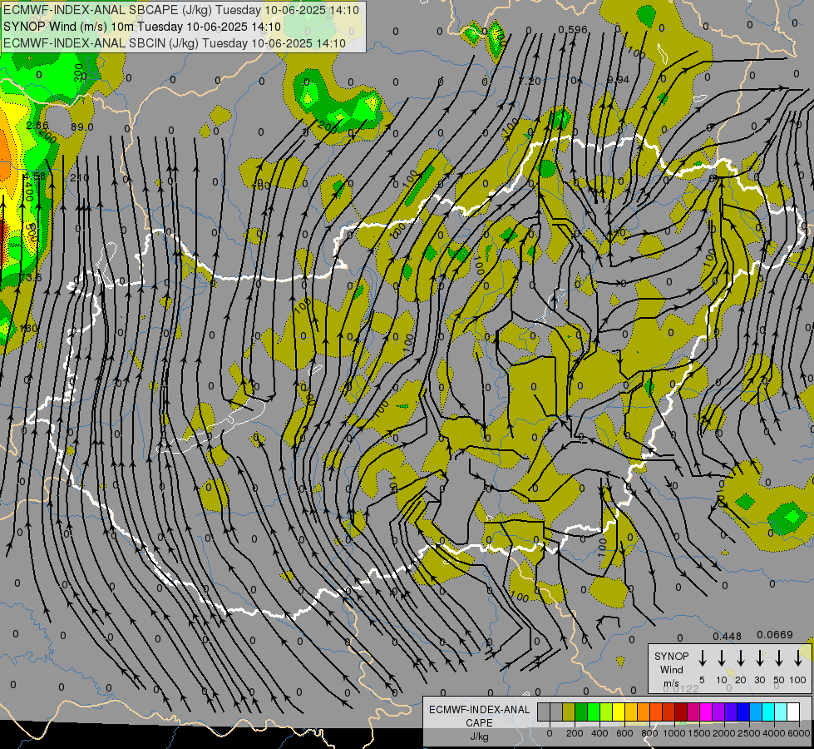Pick the pure yellow CAPE legend swatch
Screen dimensions: 814x749
(x=619, y=712)
